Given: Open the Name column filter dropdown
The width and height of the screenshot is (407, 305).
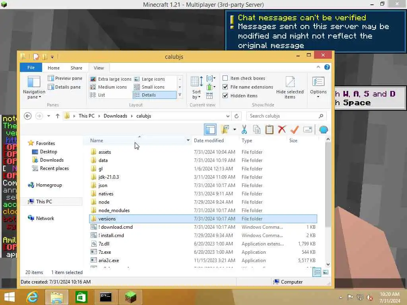Looking at the screenshot, I should coord(188,140).
